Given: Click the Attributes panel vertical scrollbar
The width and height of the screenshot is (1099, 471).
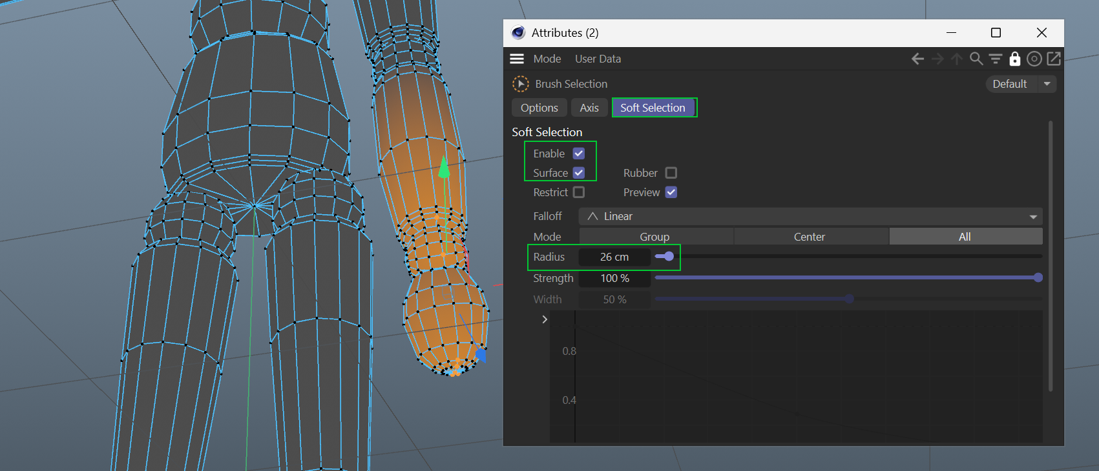Looking at the screenshot, I should coord(1051,256).
